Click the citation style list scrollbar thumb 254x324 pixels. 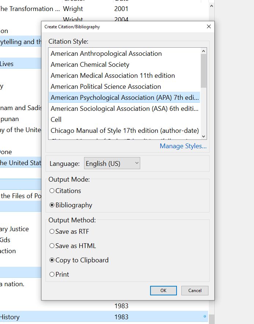(204, 71)
